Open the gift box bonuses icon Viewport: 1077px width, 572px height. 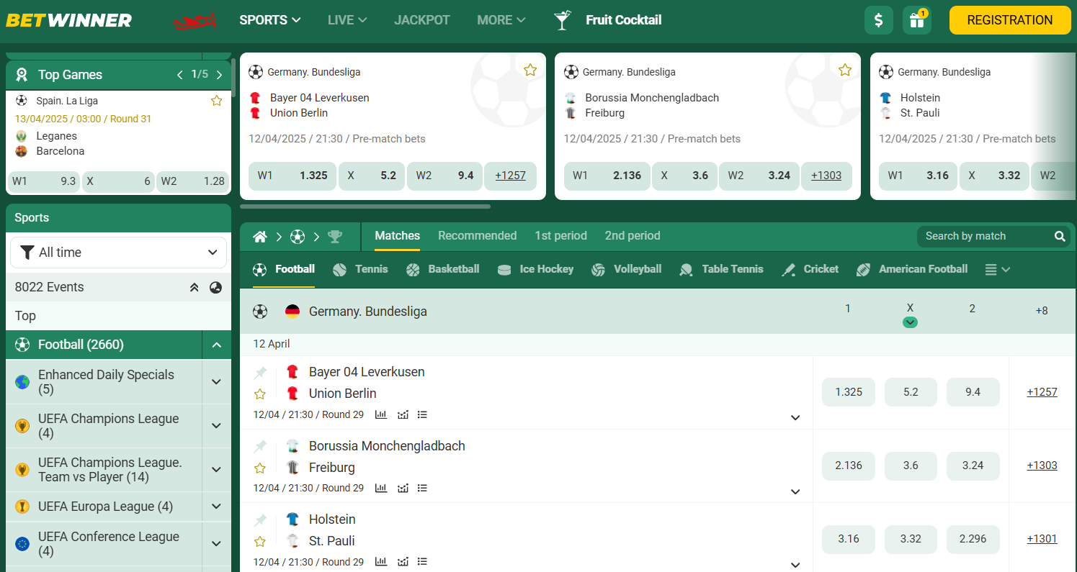coord(916,20)
